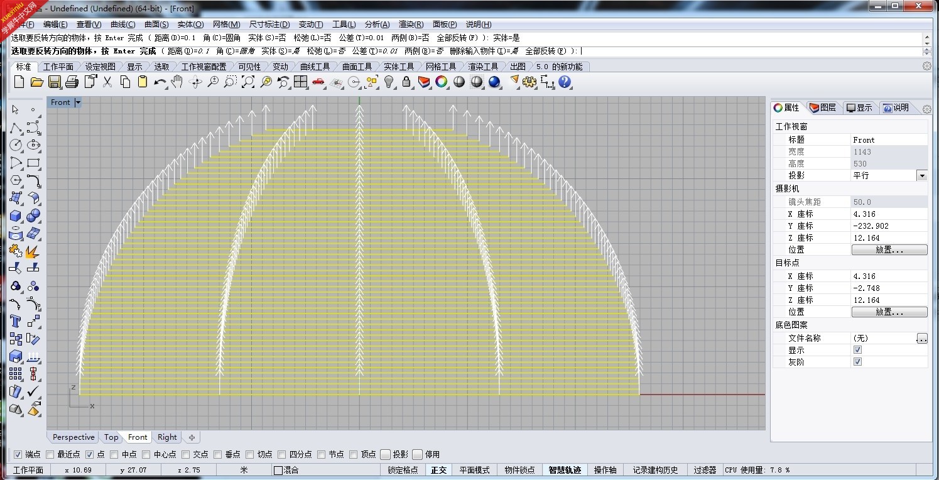The image size is (939, 480).
Task: Click the red car icon in the toolbar
Action: click(318, 82)
